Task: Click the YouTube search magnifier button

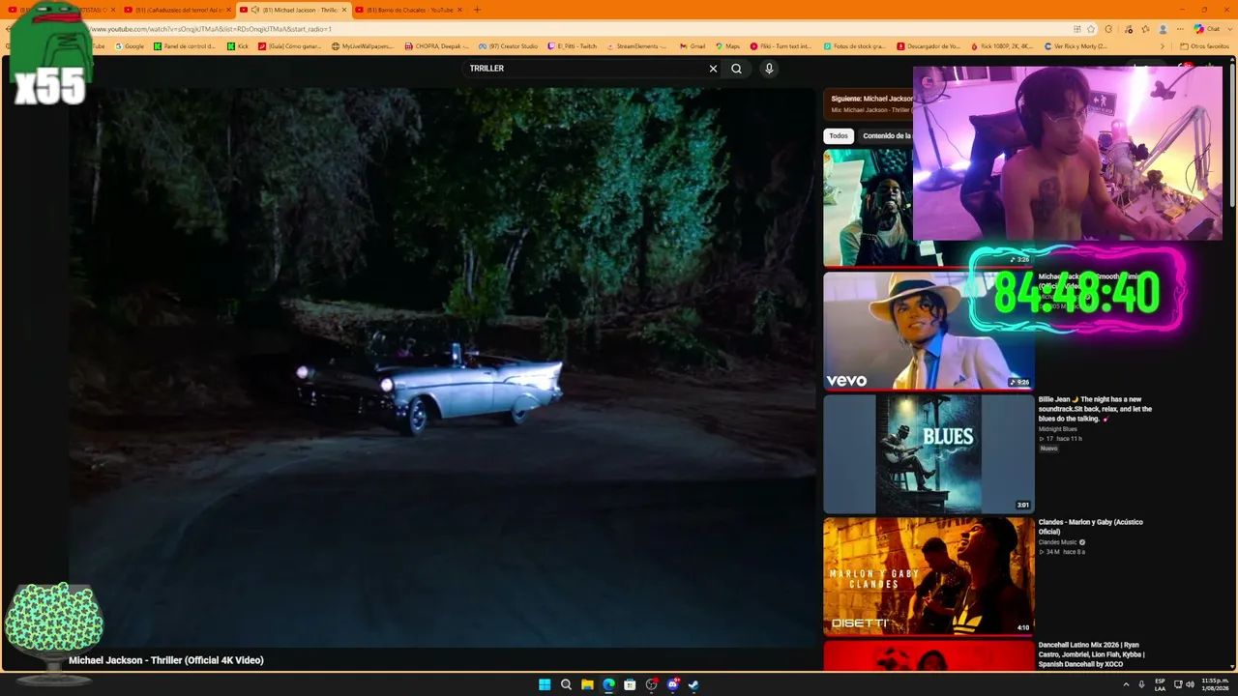Action: 736,69
